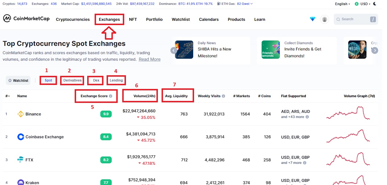Click the green USD currency icon
Screen dimensions: 387x185
[357, 4]
